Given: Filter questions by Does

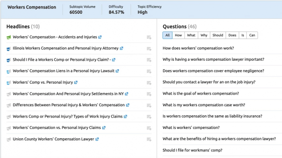Looking at the screenshot, I should point(232,35).
